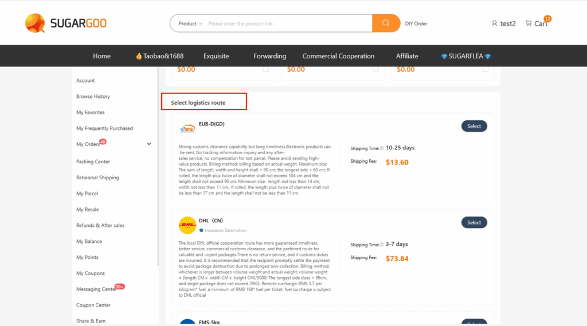Click the My Orders notification badge
The width and height of the screenshot is (587, 326).
click(103, 142)
